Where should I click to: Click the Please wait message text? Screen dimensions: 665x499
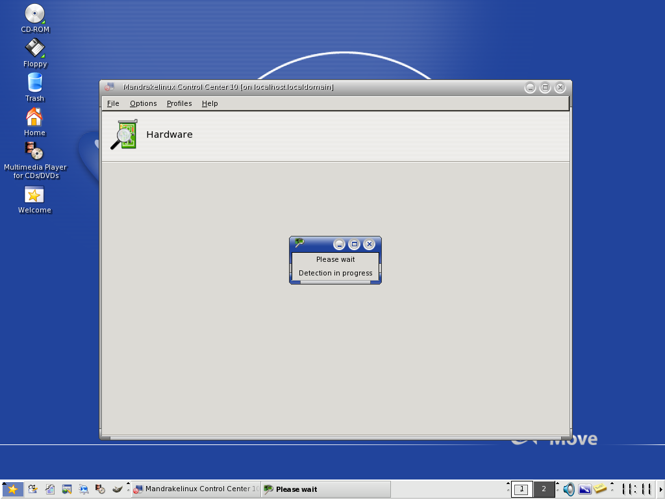click(x=336, y=259)
